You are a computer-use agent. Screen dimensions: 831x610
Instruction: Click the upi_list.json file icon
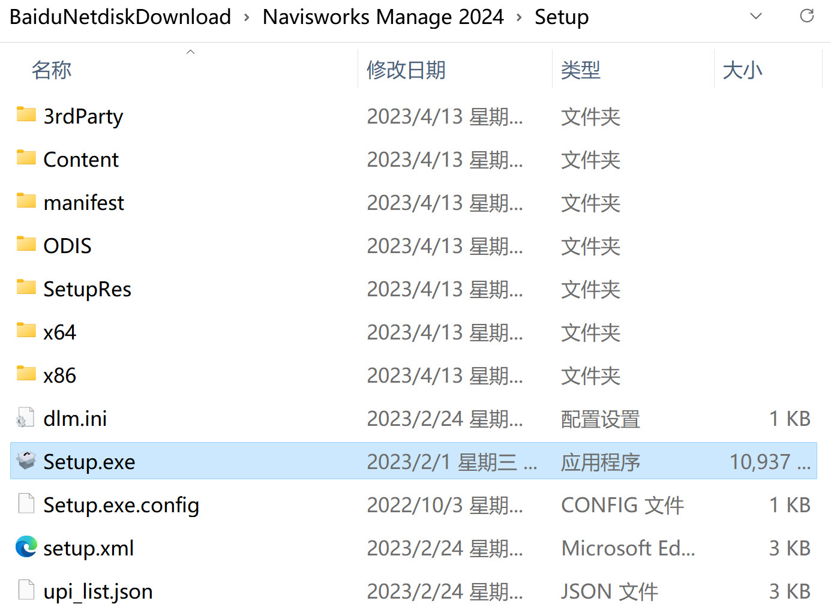tap(26, 590)
